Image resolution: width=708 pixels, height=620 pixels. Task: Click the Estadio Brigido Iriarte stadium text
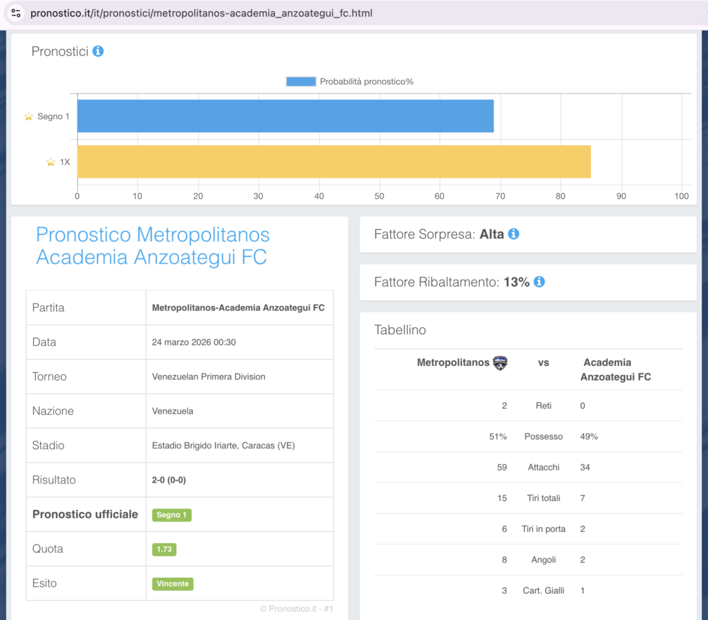click(x=223, y=446)
